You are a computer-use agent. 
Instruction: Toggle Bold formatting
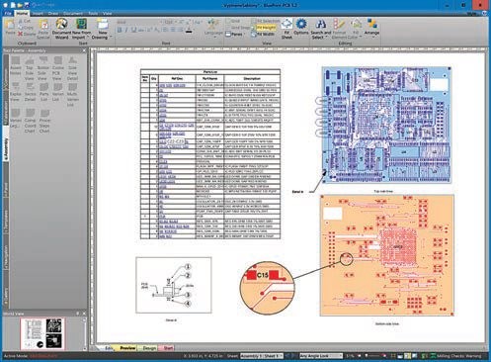[x=120, y=30]
